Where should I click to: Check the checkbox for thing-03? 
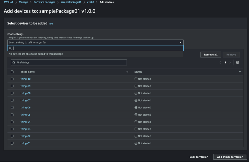coord(12,129)
